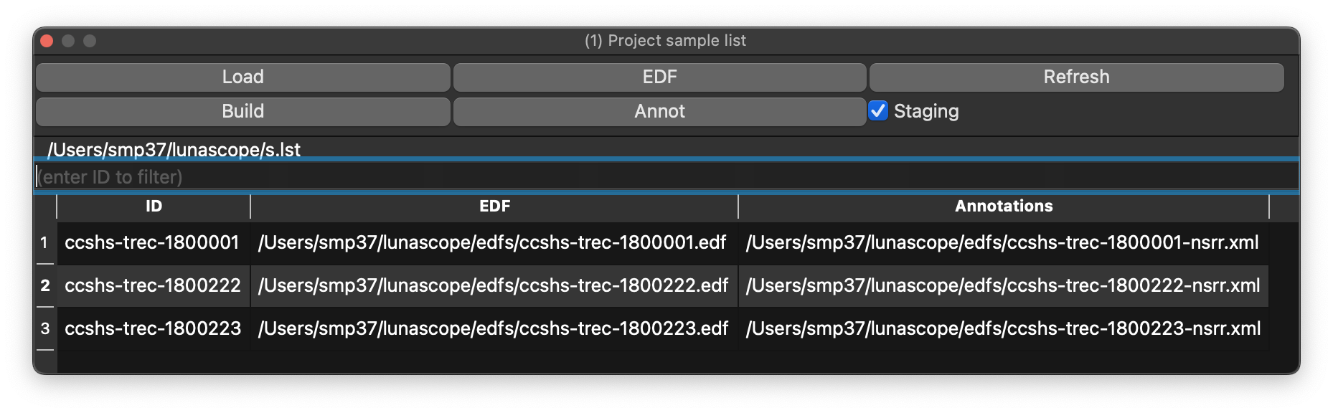The image size is (1333, 413).
Task: Select row for ccshs-trec-1800223
Action: (152, 329)
